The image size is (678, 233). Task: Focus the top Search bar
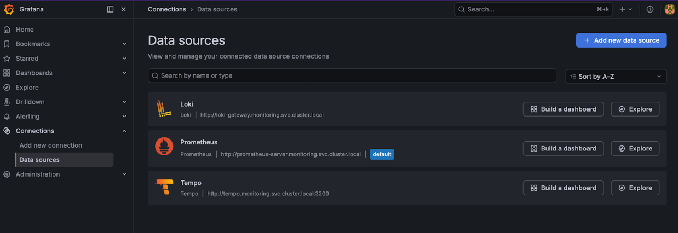click(x=533, y=9)
